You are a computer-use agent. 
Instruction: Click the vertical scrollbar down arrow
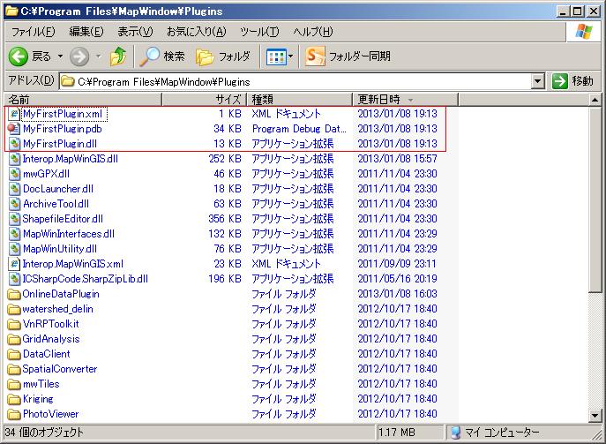[597, 415]
